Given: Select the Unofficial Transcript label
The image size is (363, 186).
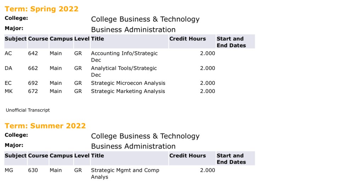Looking at the screenshot, I should pyautogui.click(x=28, y=110).
